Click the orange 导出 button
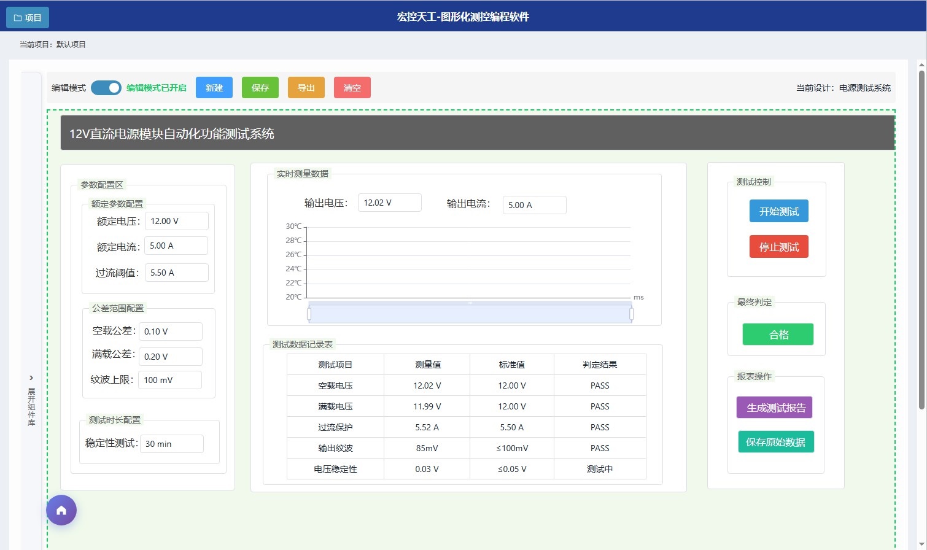The height and width of the screenshot is (550, 927). pyautogui.click(x=306, y=87)
